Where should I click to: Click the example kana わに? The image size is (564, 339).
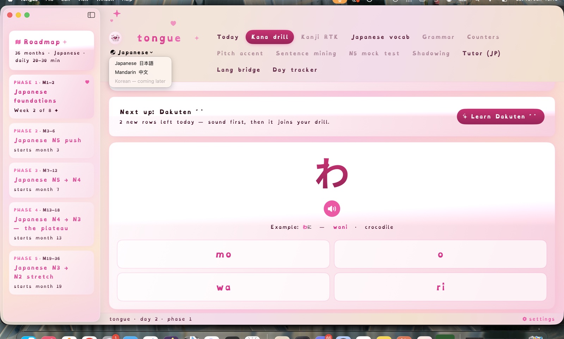307,227
